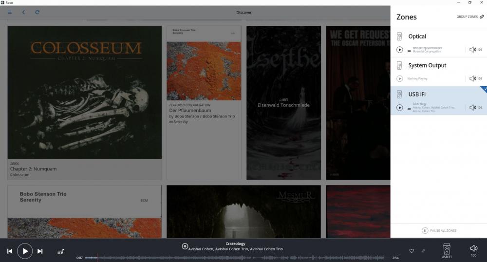Open the play queue icon
The height and width of the screenshot is (262, 487).
(x=61, y=251)
